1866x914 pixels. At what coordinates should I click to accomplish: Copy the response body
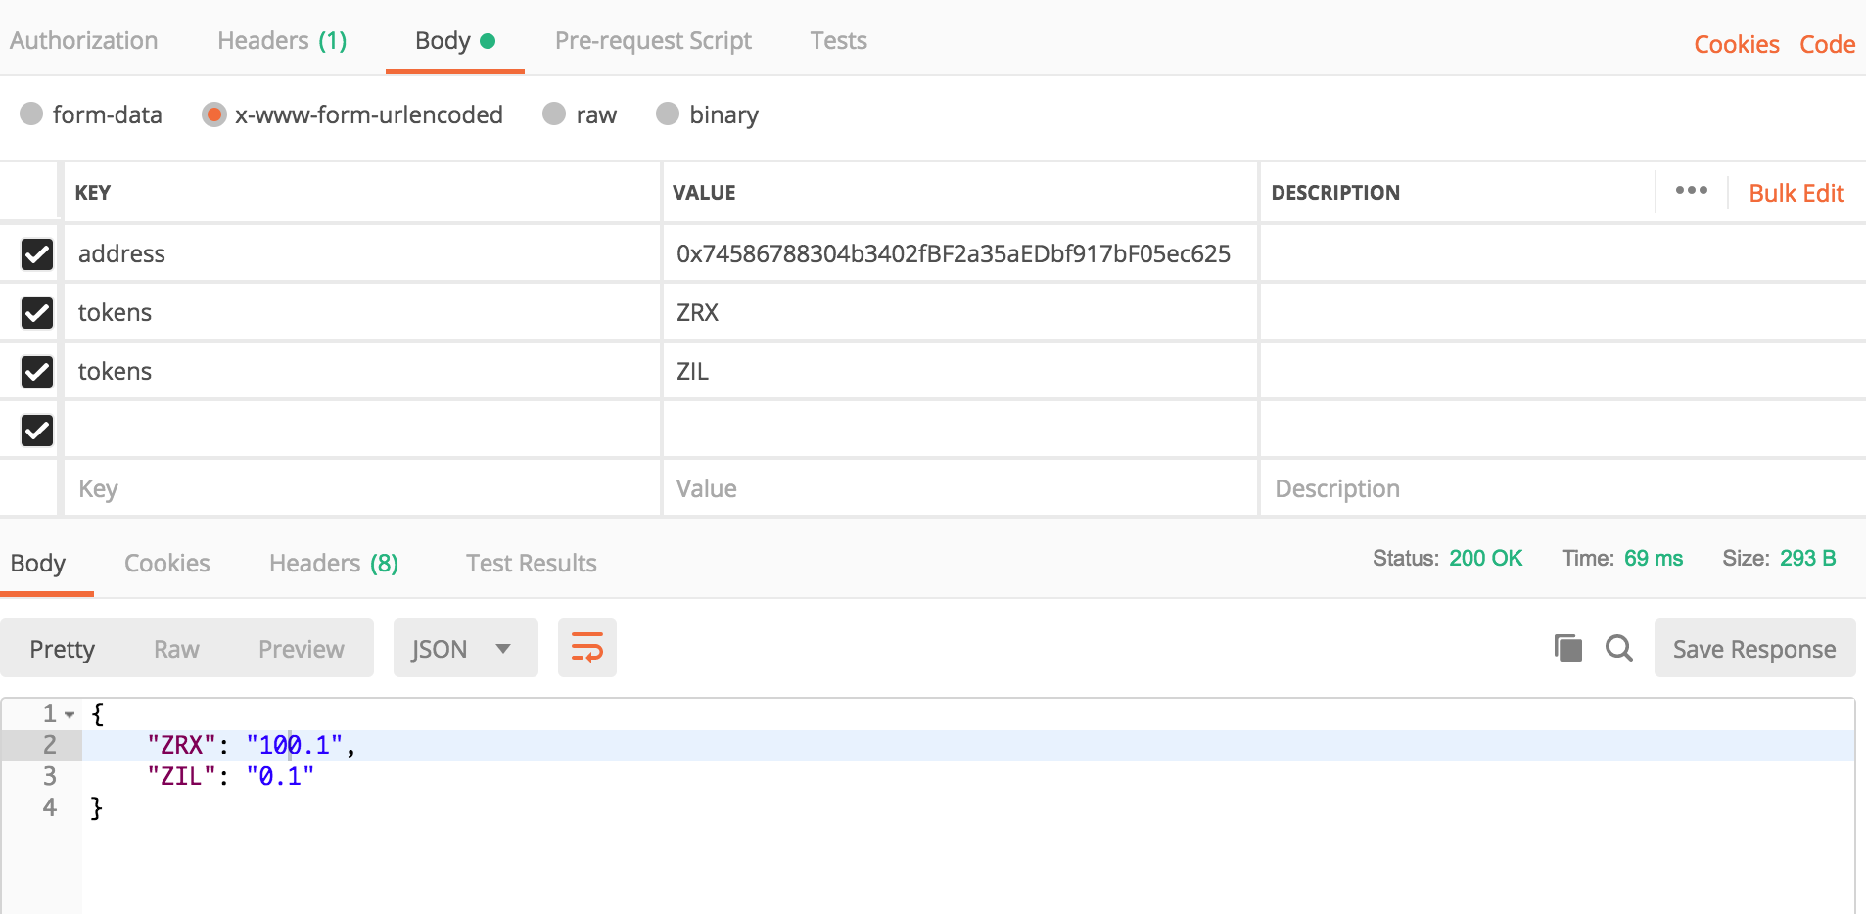click(1568, 648)
